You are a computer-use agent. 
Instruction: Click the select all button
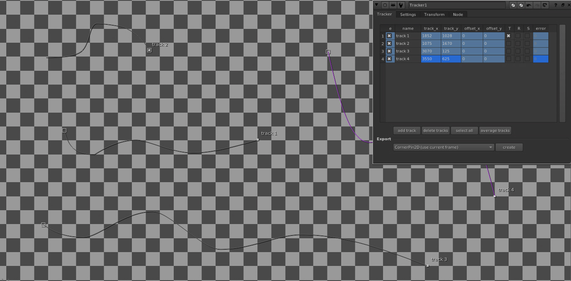coord(464,131)
